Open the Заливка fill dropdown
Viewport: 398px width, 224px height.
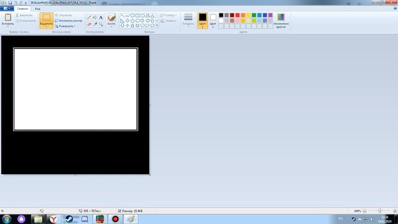coord(169,21)
